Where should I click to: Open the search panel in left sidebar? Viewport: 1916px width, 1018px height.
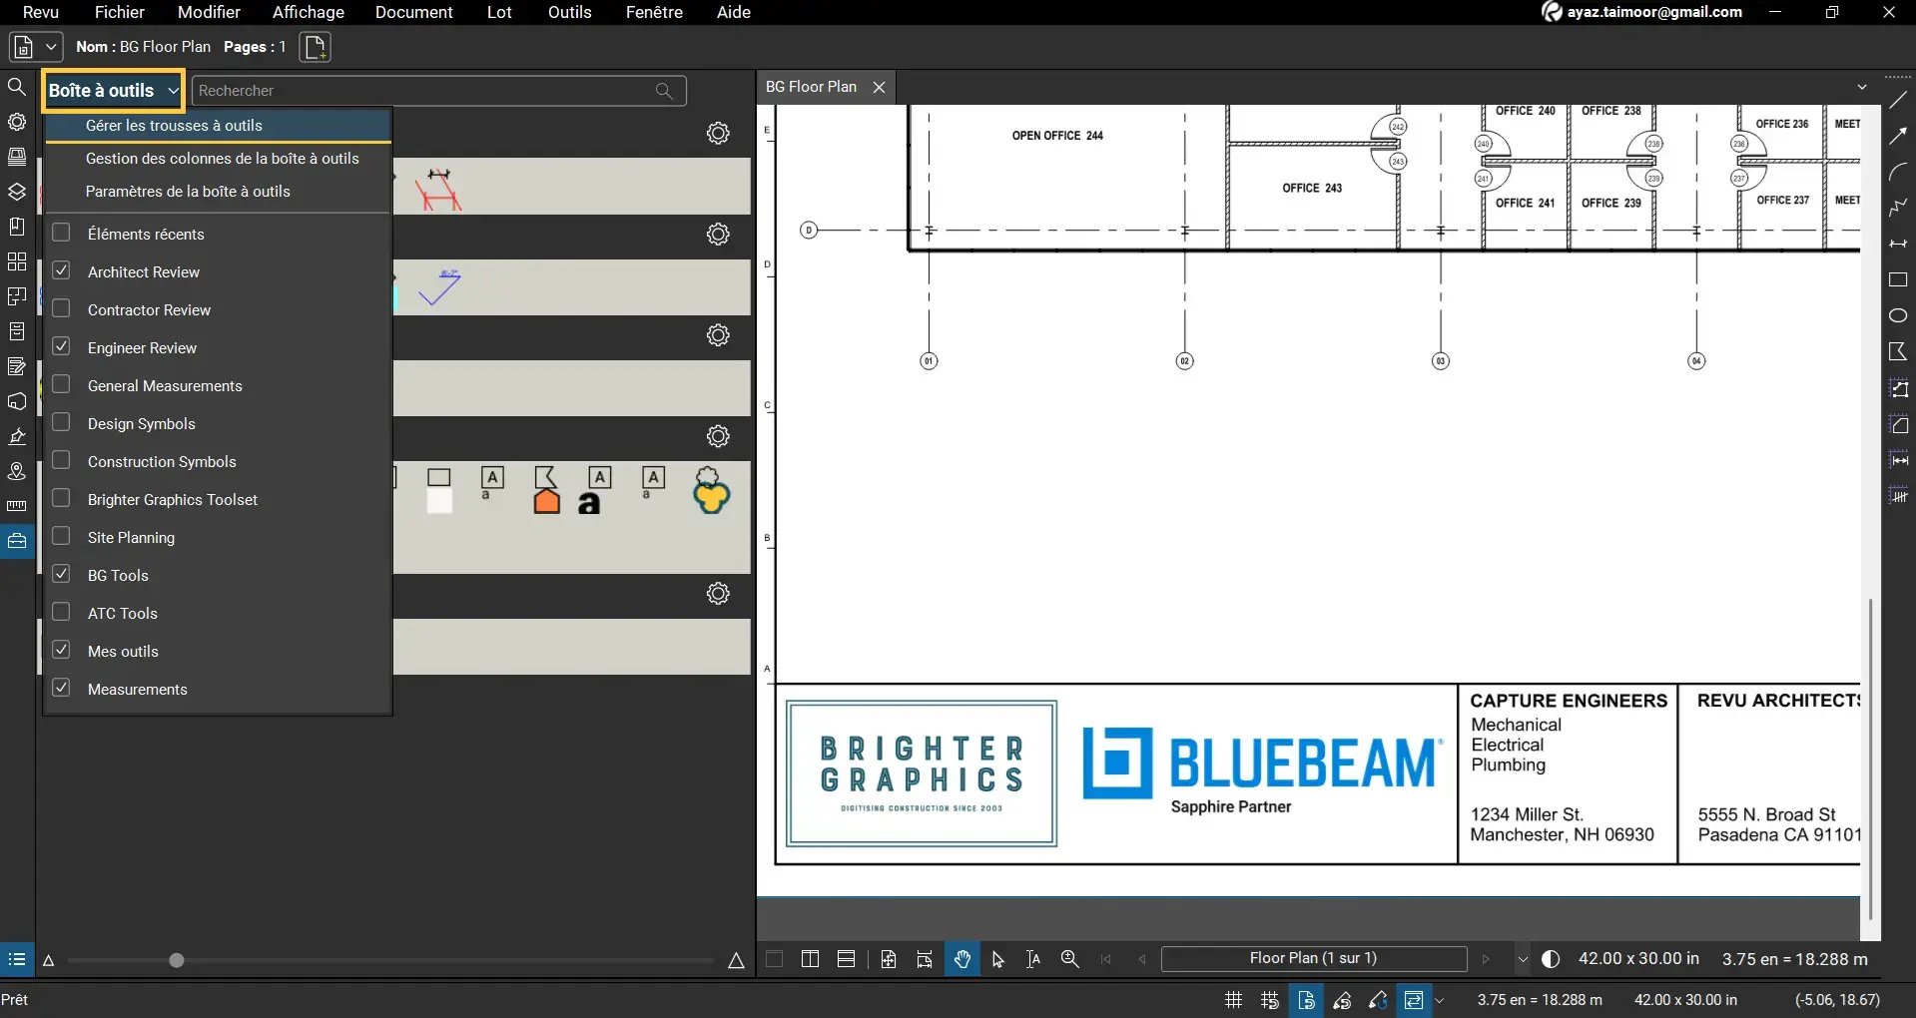point(17,87)
